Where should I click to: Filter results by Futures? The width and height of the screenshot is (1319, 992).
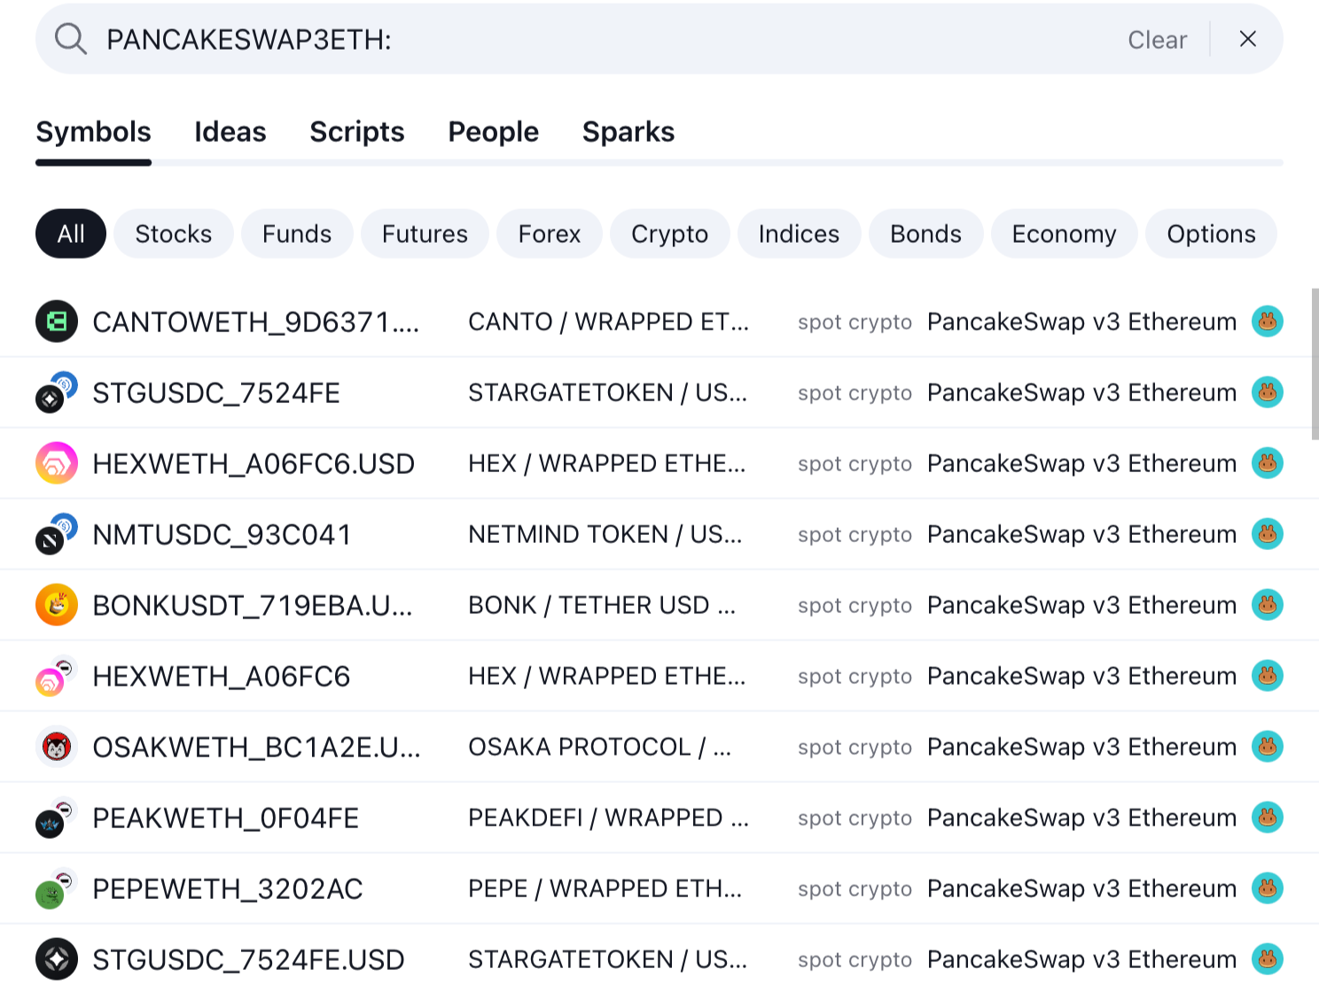(425, 234)
